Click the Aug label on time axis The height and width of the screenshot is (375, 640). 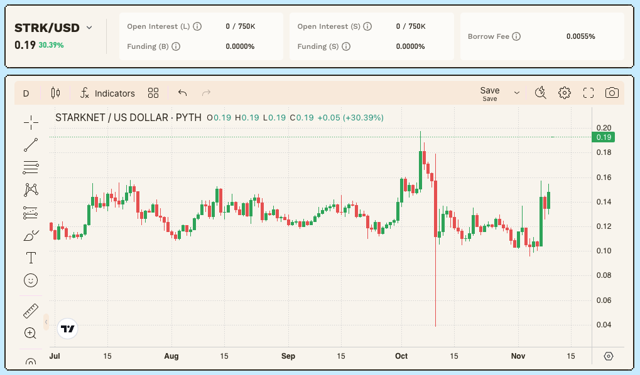(171, 356)
